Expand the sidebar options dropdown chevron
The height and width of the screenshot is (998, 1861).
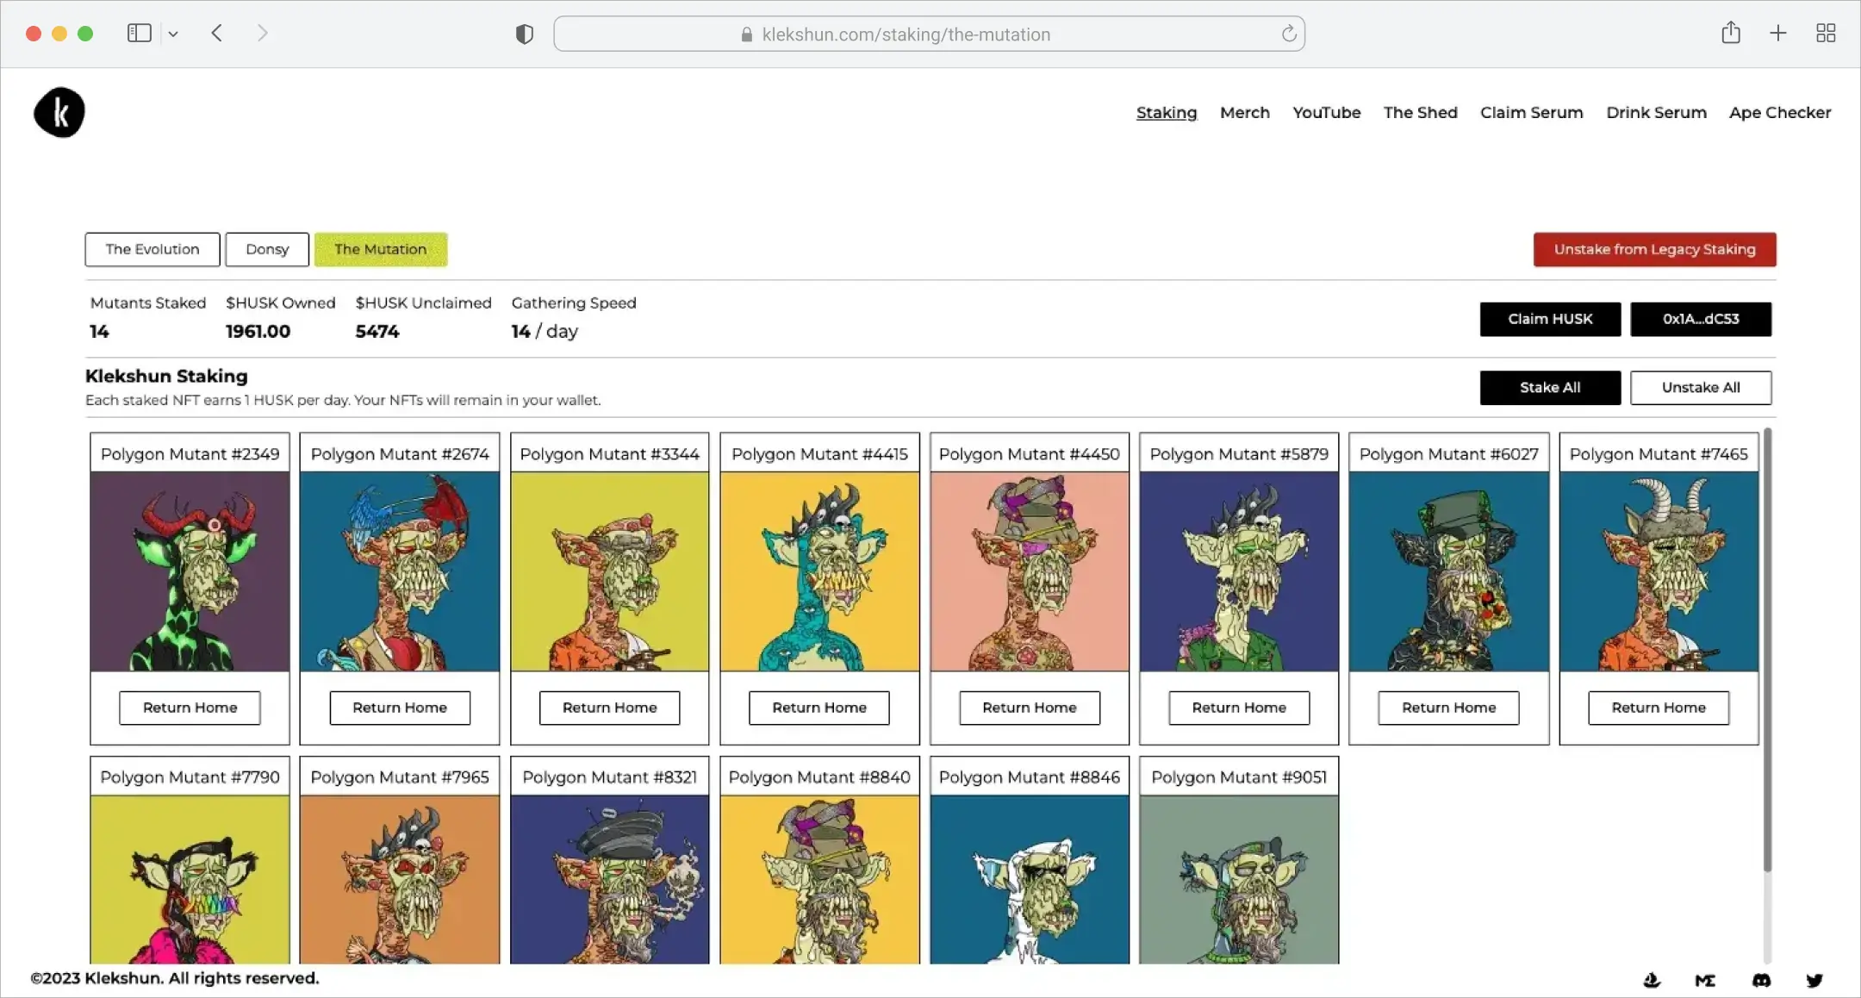pos(173,34)
